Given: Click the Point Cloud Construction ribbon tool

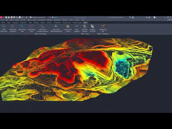Looking at the screenshot, I should (43, 28).
